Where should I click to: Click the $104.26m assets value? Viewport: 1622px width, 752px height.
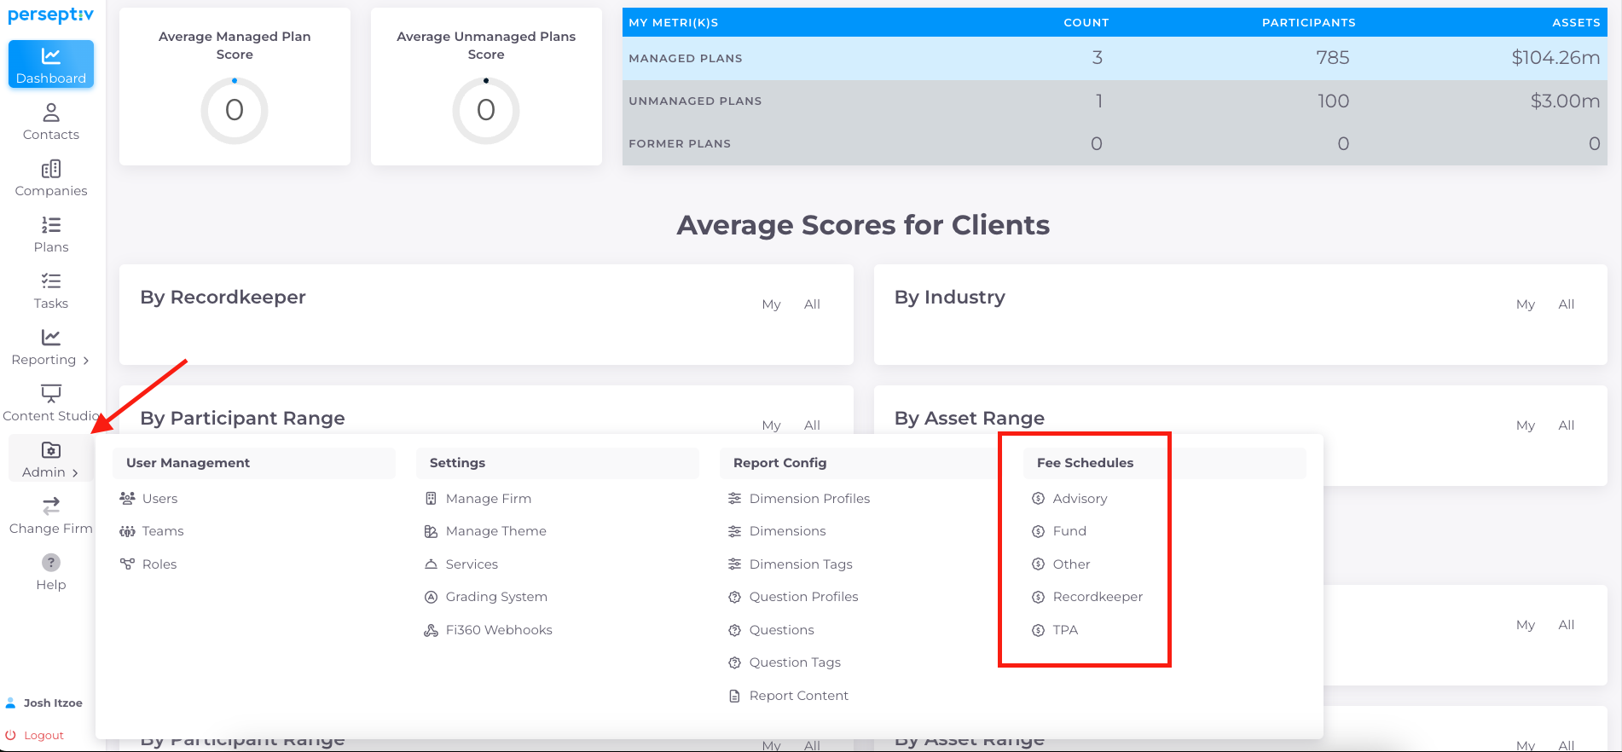1555,58
